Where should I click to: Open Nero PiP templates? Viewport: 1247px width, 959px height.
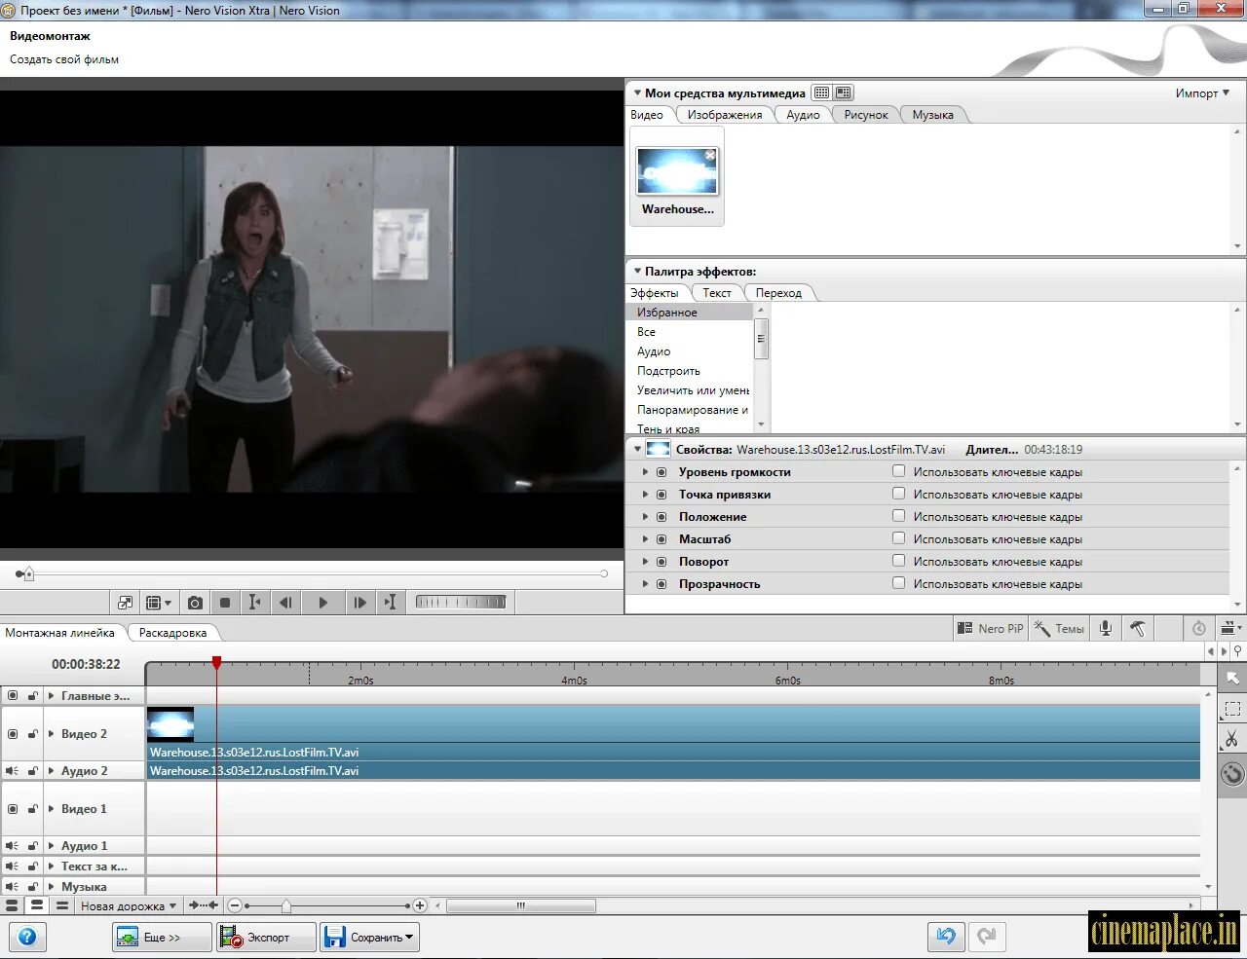pos(991,629)
